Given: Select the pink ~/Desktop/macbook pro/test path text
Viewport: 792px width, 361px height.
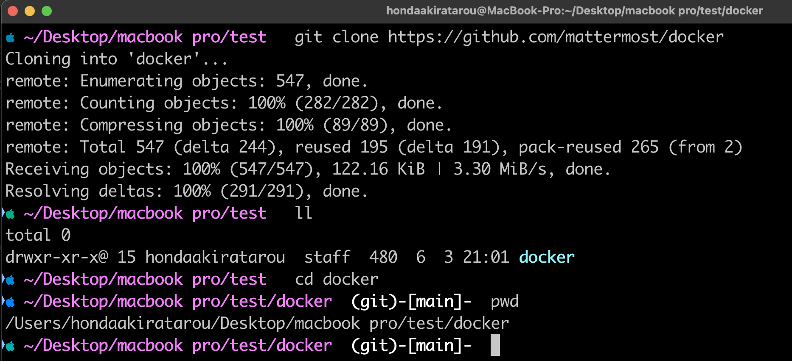Looking at the screenshot, I should [x=144, y=37].
